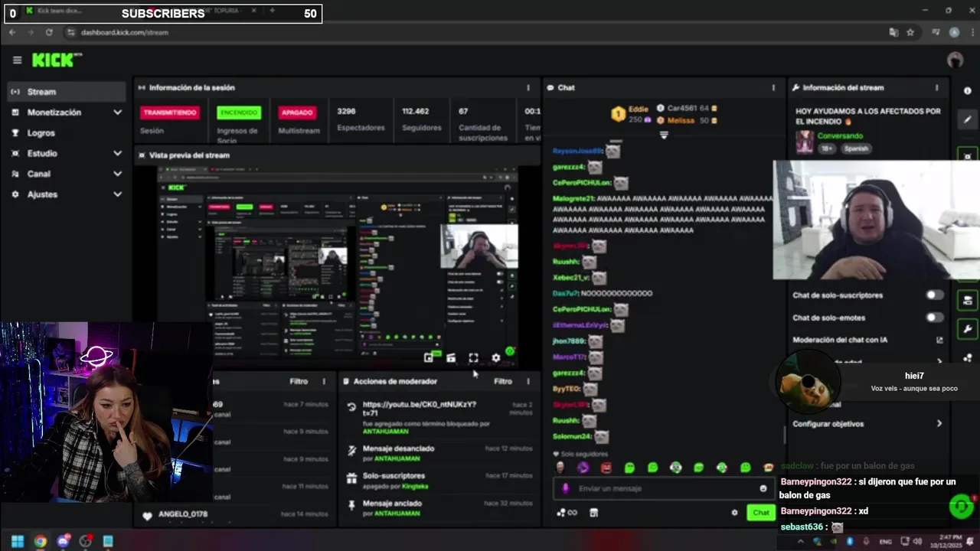Click the Solo-suscriptores moderator action
The height and width of the screenshot is (551, 980).
click(439, 480)
